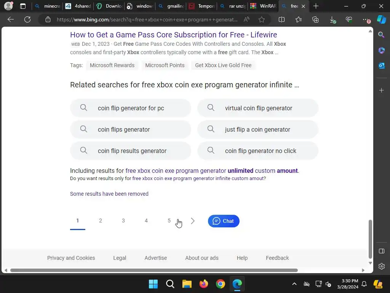Click the address bar URL field

[x=147, y=19]
